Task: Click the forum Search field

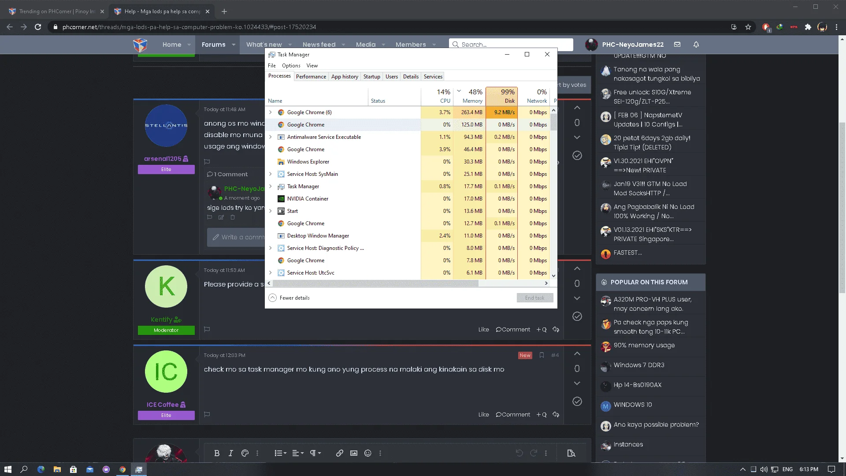Action: pyautogui.click(x=511, y=45)
